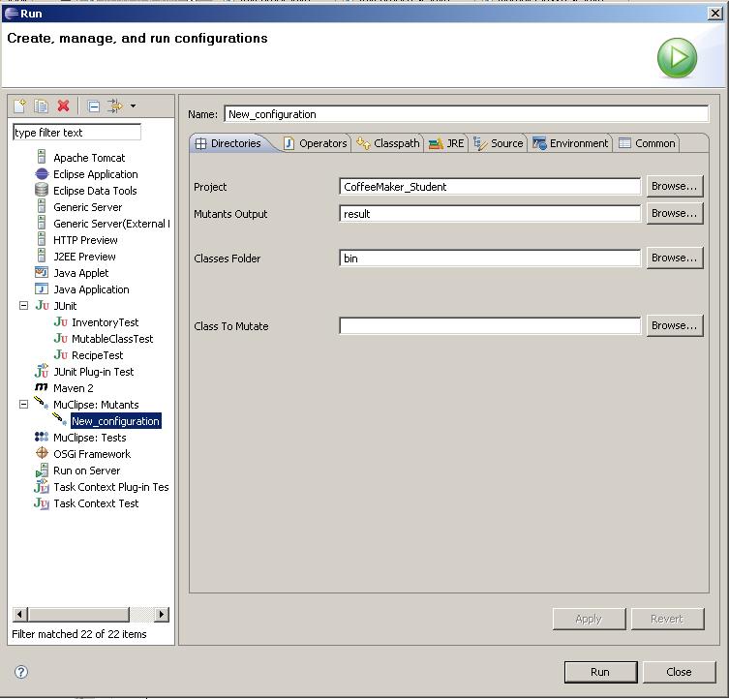Switch to the Operators tab
The height and width of the screenshot is (699, 729).
pyautogui.click(x=316, y=143)
